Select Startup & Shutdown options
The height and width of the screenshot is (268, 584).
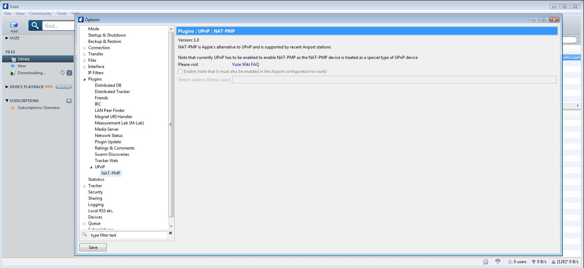[107, 35]
